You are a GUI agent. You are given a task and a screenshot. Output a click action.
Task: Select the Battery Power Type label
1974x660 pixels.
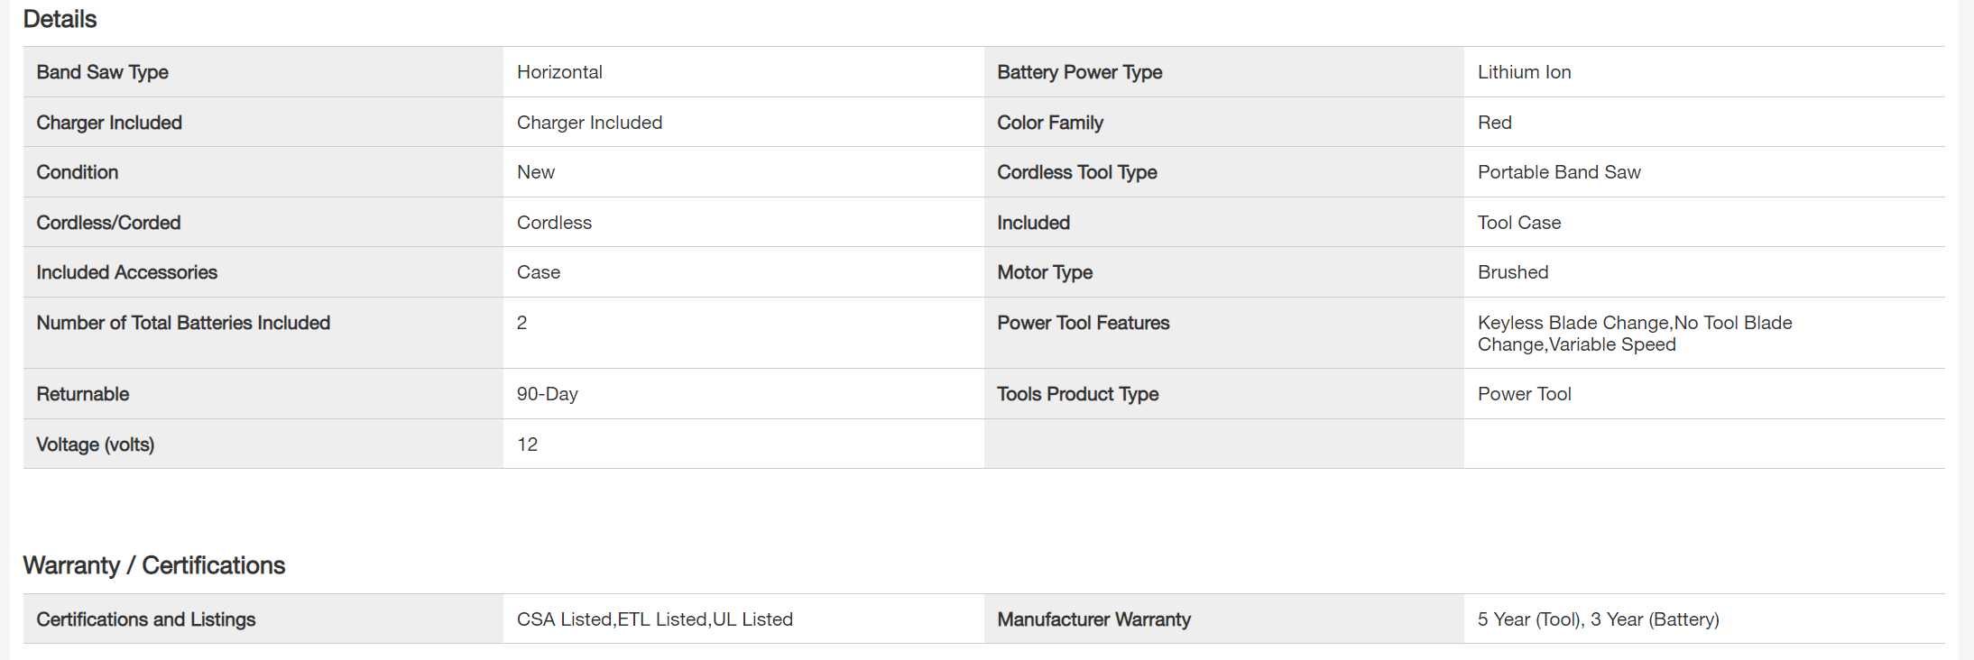click(1079, 72)
